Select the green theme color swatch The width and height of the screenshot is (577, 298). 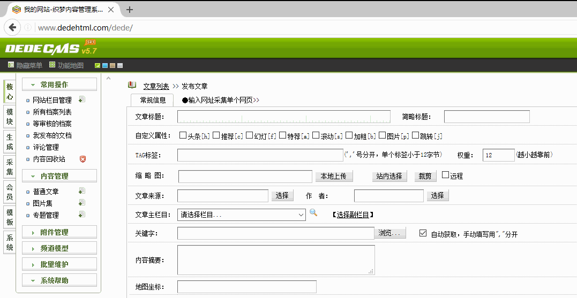click(98, 66)
